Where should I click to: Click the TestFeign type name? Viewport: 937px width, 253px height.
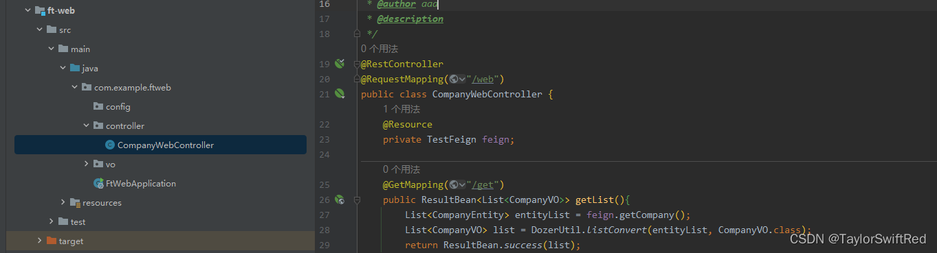pyautogui.click(x=452, y=139)
